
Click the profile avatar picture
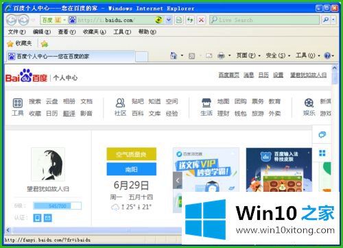tap(48, 164)
